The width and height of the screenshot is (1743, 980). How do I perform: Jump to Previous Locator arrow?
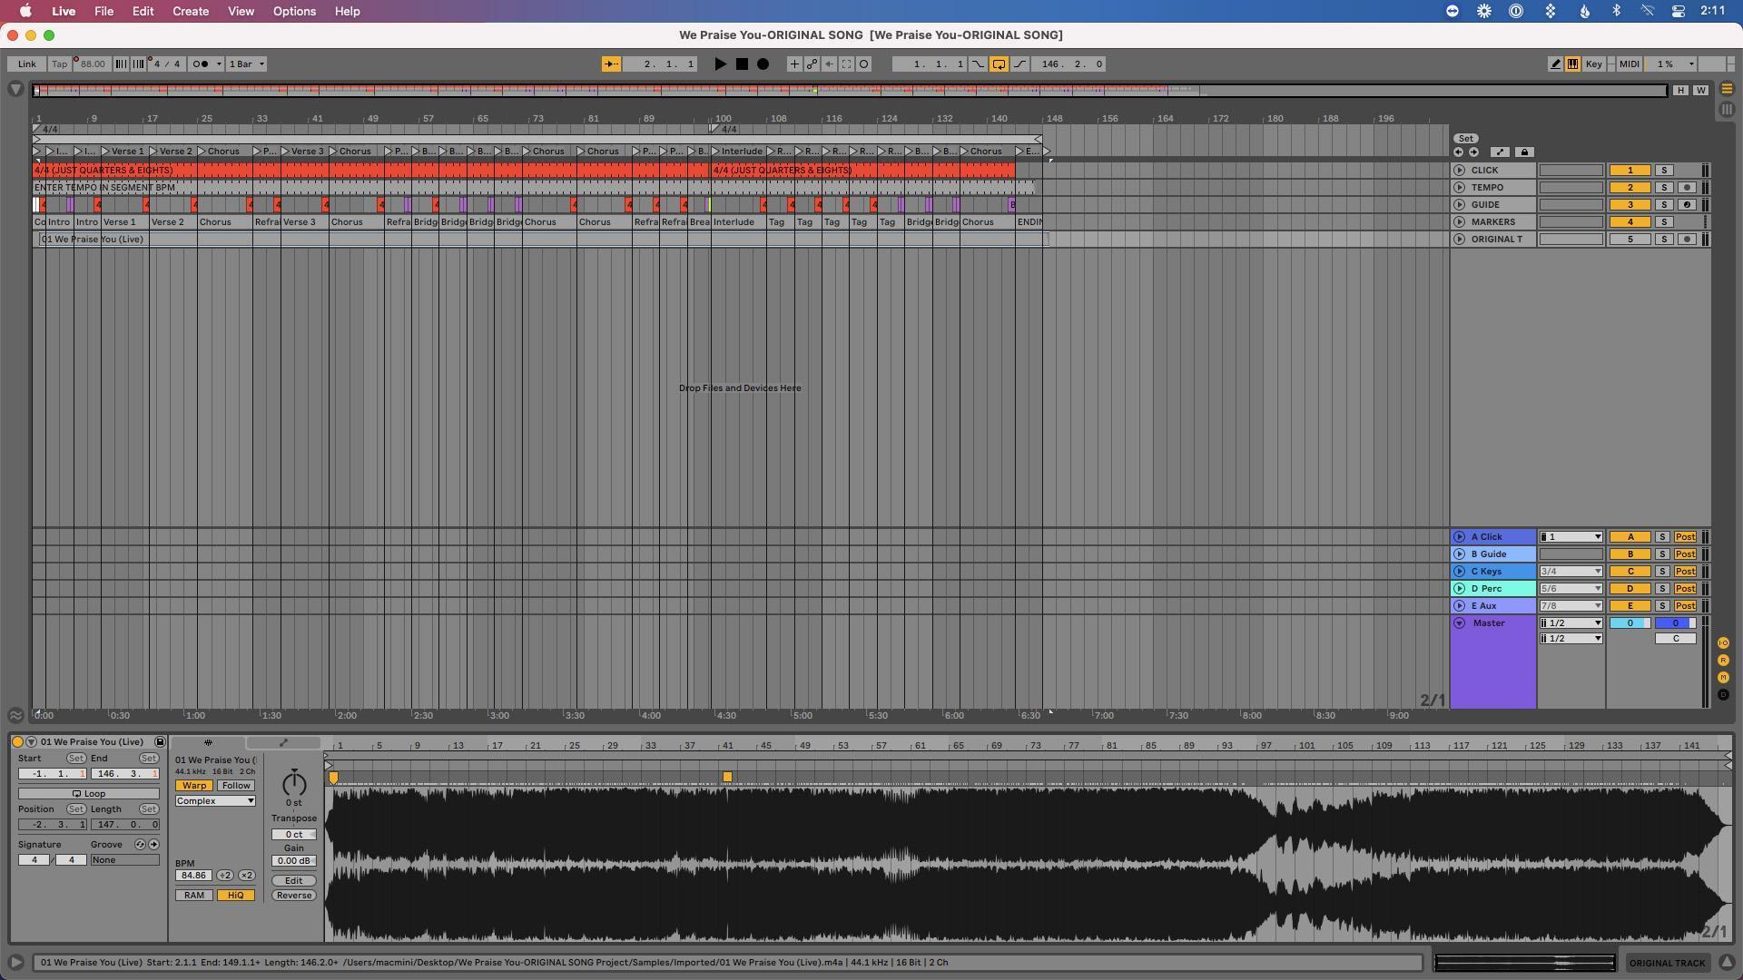click(1458, 152)
